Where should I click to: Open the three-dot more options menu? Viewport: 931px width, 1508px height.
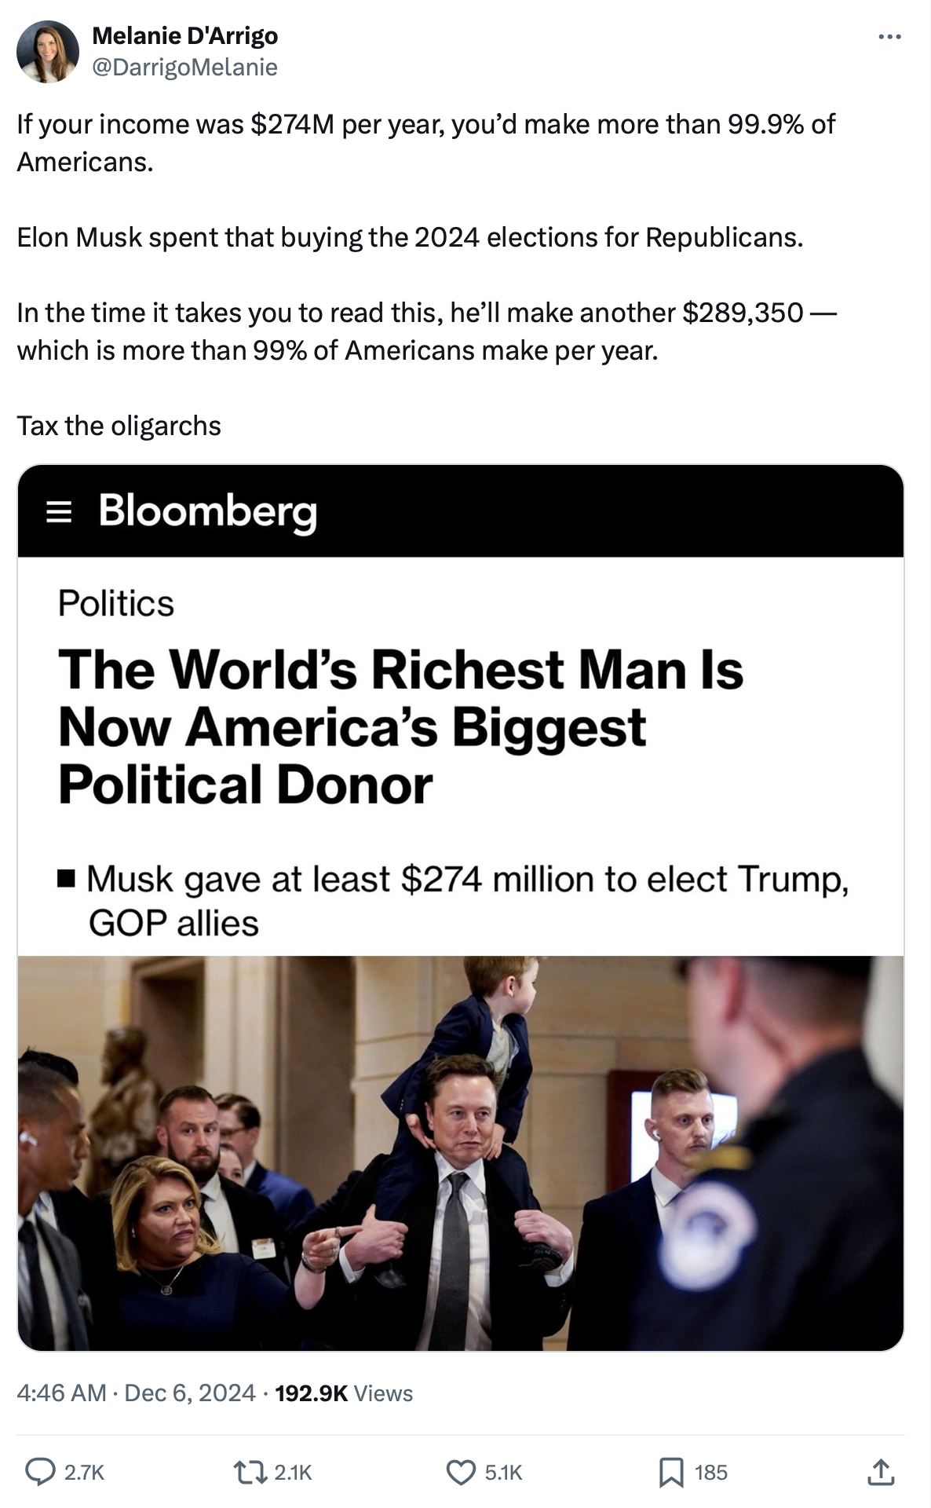coord(889,37)
